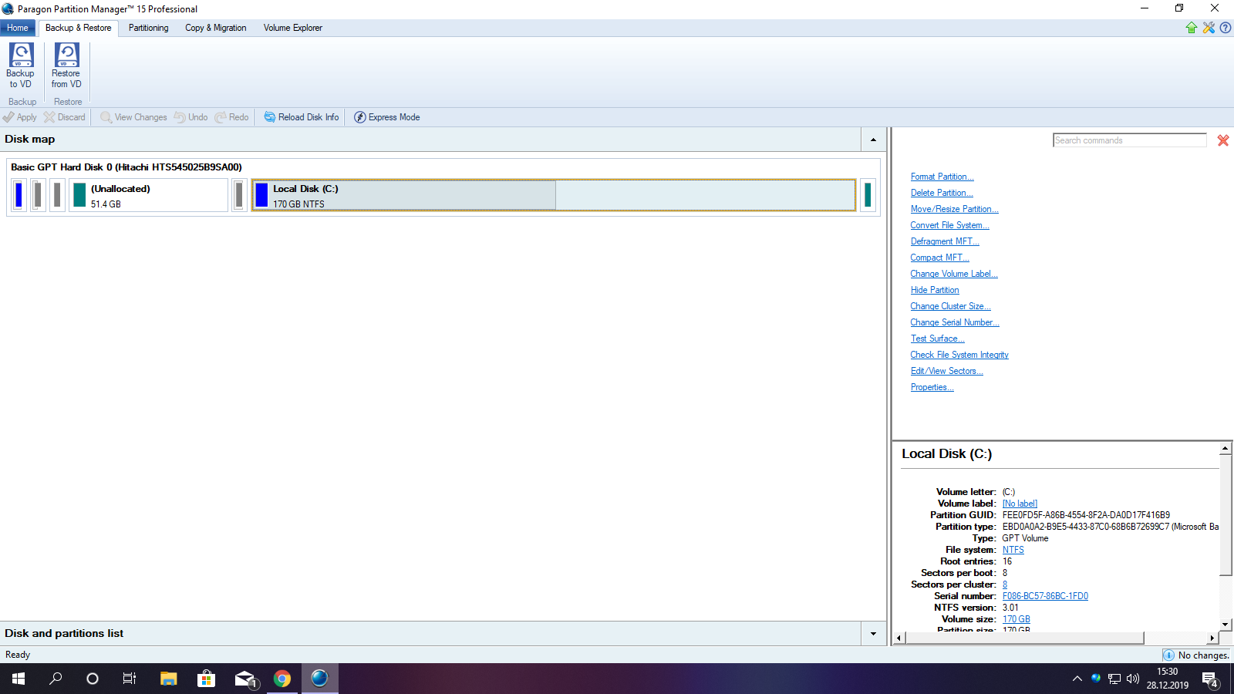Collapse the Disk map panel
This screenshot has width=1234, height=694.
(x=873, y=140)
